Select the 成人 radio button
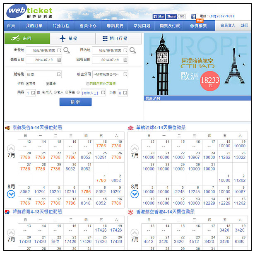255x254 pixels. (x=43, y=92)
